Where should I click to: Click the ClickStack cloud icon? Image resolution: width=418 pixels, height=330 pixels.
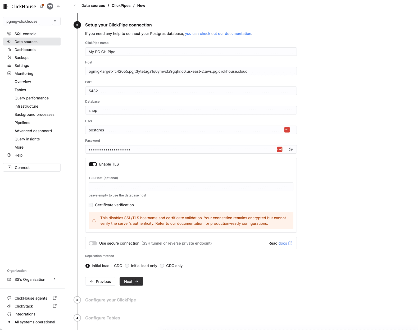(9, 306)
